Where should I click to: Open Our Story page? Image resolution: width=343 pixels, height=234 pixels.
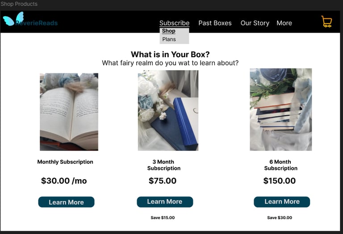[x=255, y=23]
